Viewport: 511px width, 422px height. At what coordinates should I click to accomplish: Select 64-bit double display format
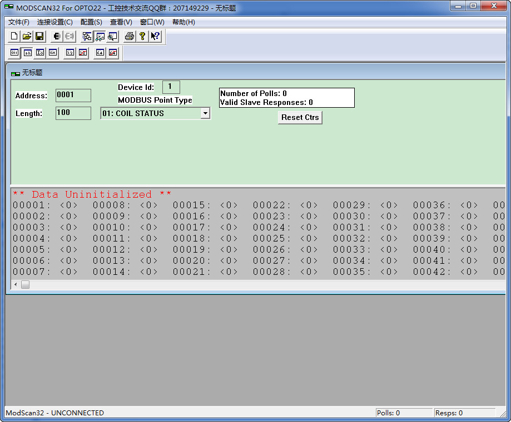pyautogui.click(x=101, y=53)
